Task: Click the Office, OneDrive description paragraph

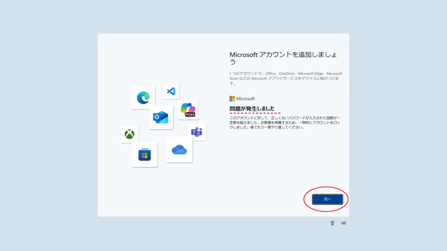Action: [285, 78]
